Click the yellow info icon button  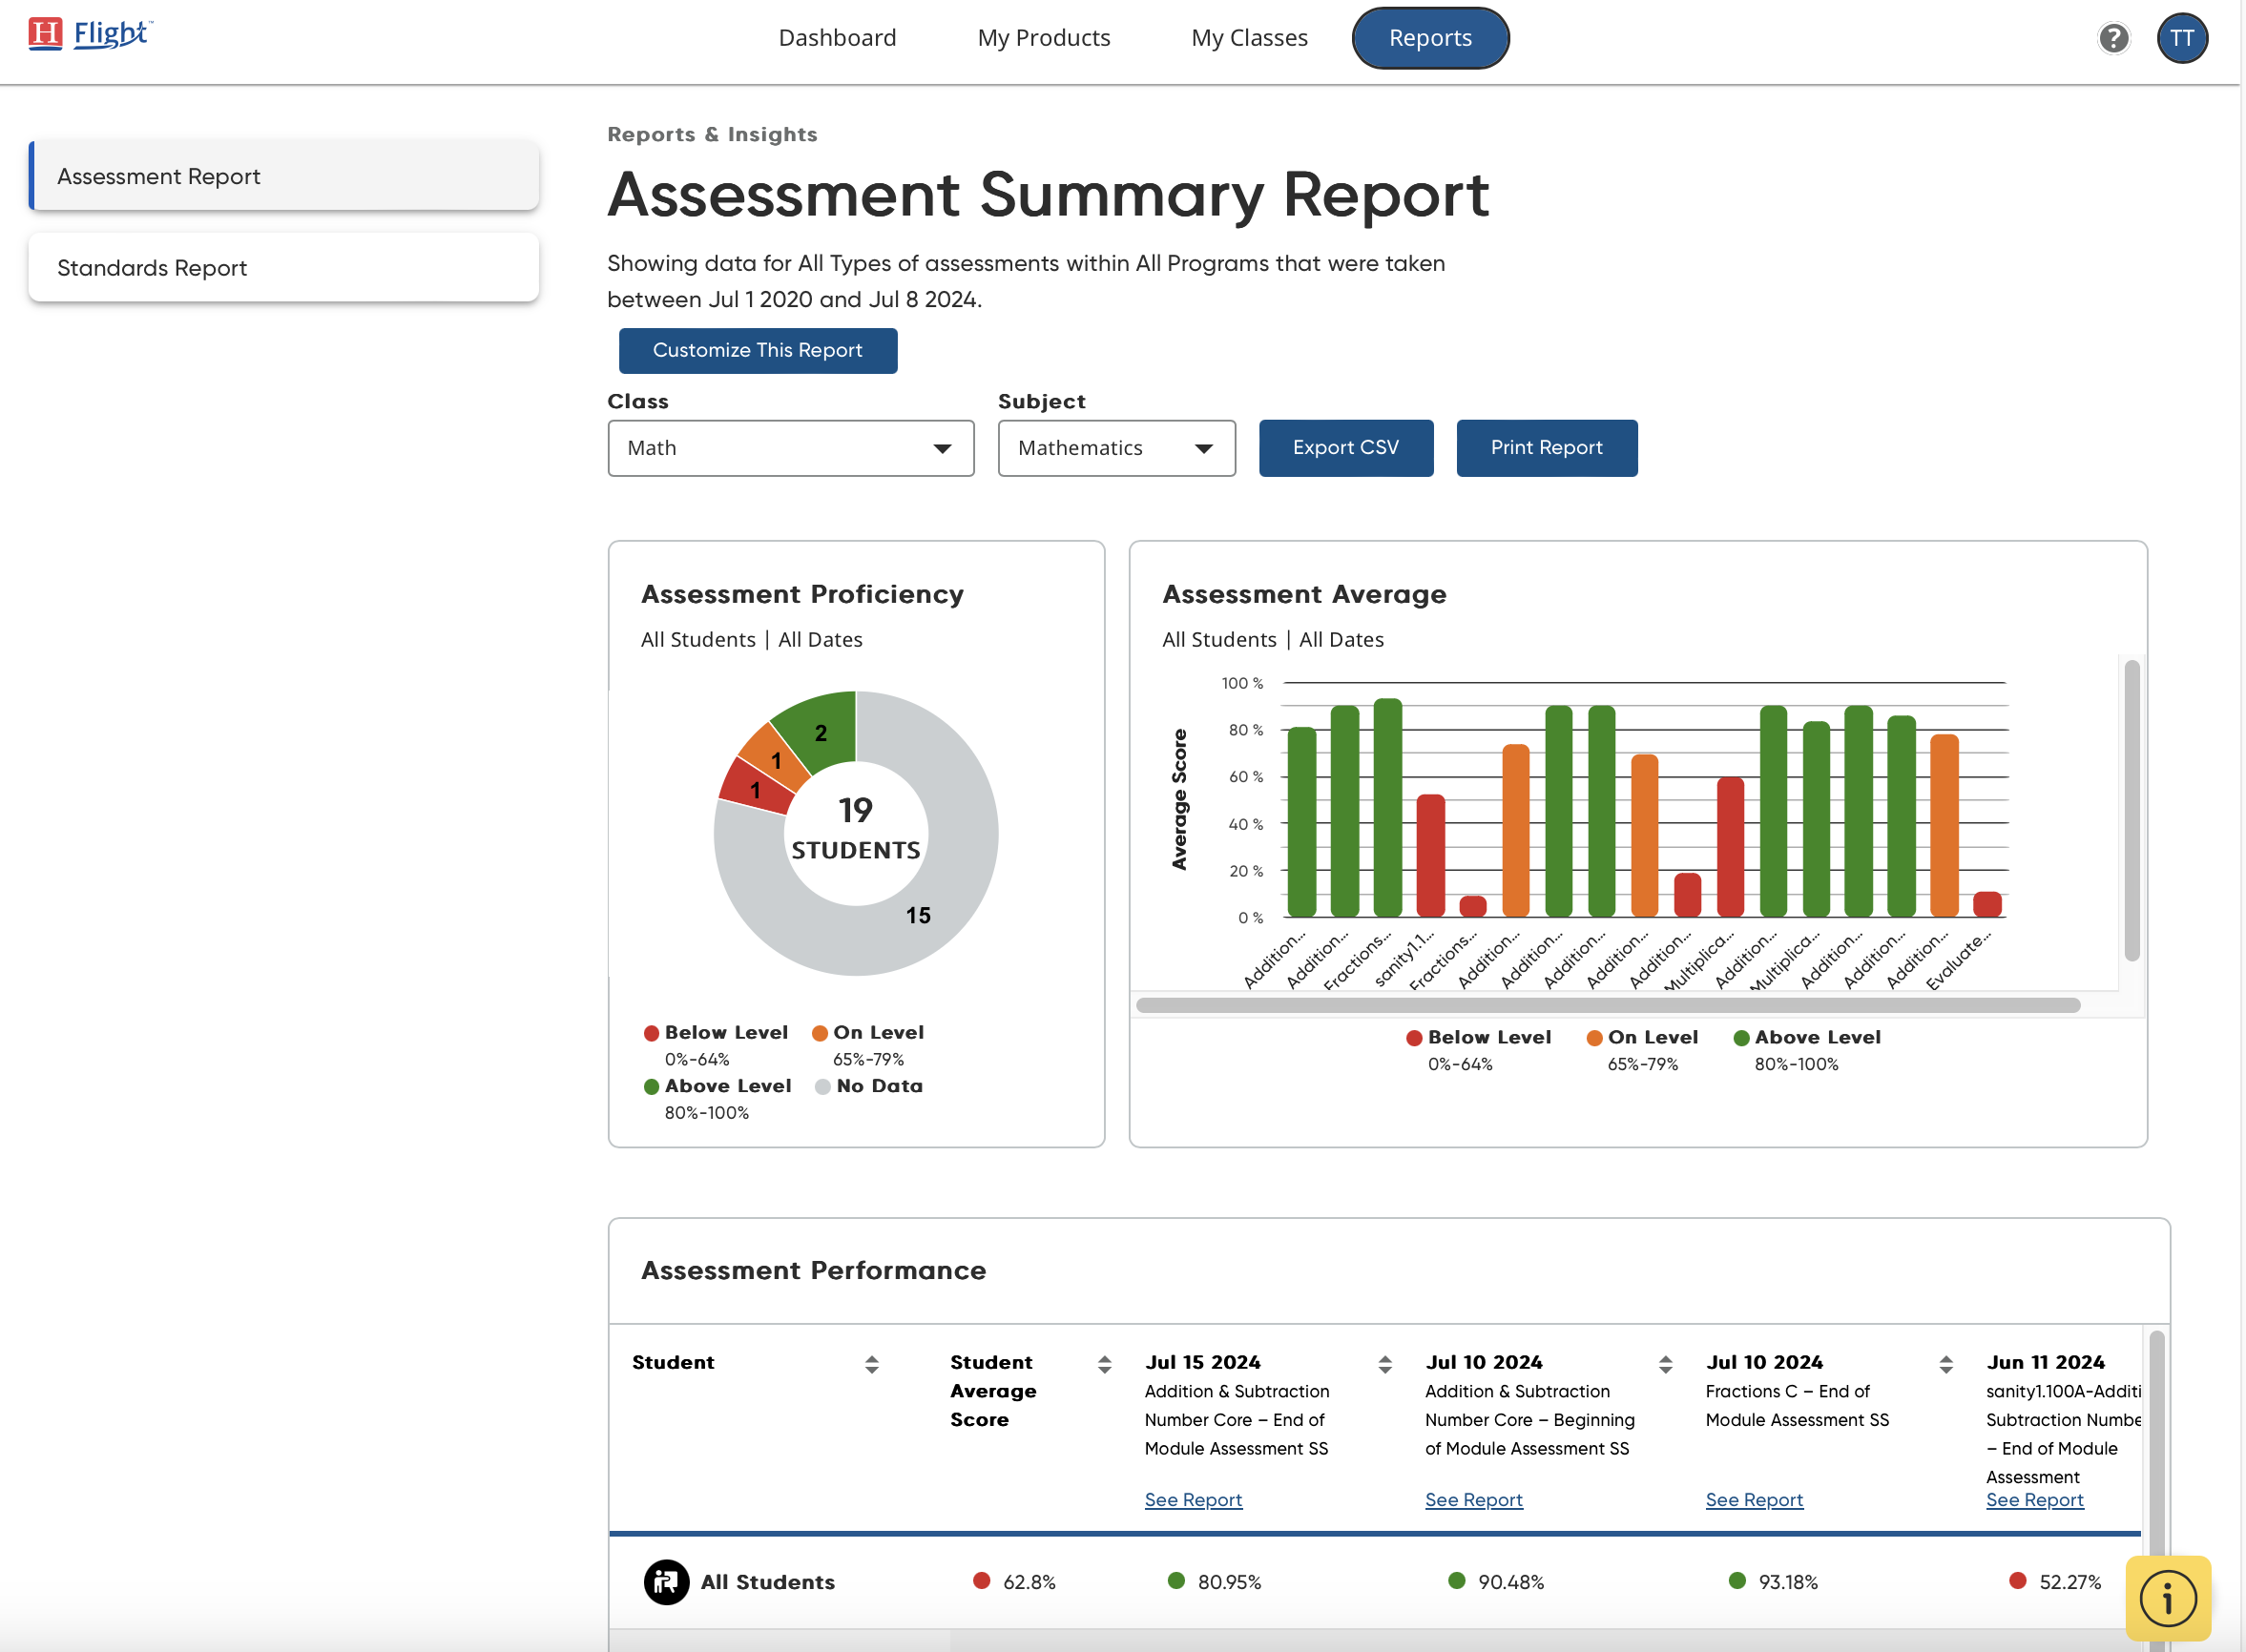pyautogui.click(x=2167, y=1597)
